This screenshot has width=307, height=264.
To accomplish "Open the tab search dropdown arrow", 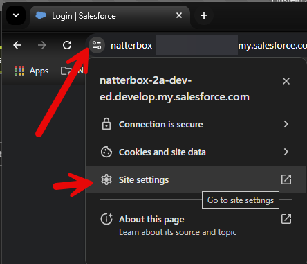I will click(x=16, y=15).
